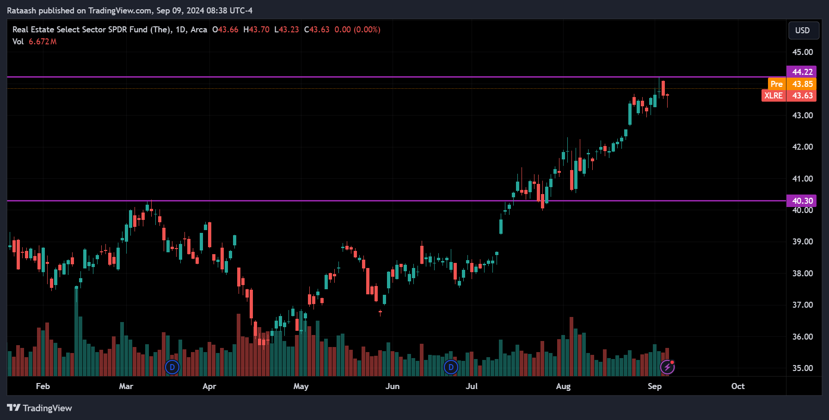Viewport: 829px width, 420px height.
Task: Click the chart title 'Real Estate Select Sector SPDR Fund (The)'
Action: 92,30
